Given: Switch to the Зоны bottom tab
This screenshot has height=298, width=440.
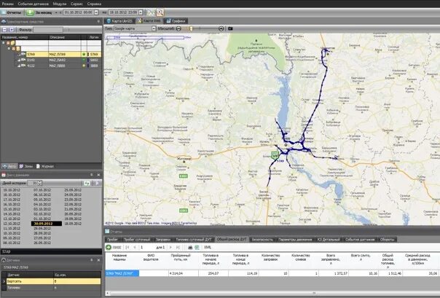Looking at the screenshot, I should [x=26, y=166].
